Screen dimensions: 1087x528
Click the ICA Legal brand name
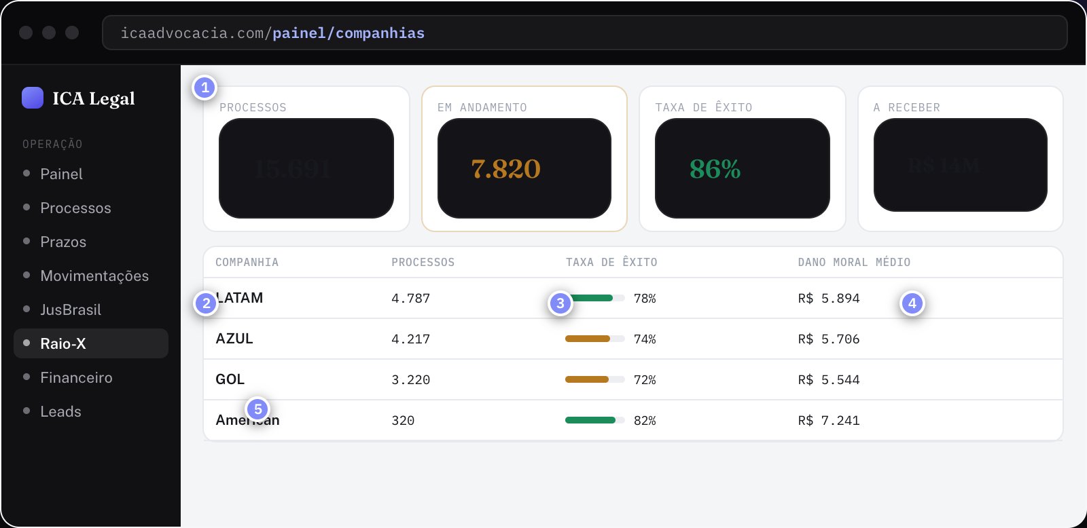pyautogui.click(x=94, y=98)
